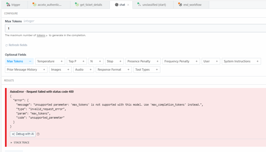Add the System Instructions optional field
266x152 pixels.
point(241,61)
